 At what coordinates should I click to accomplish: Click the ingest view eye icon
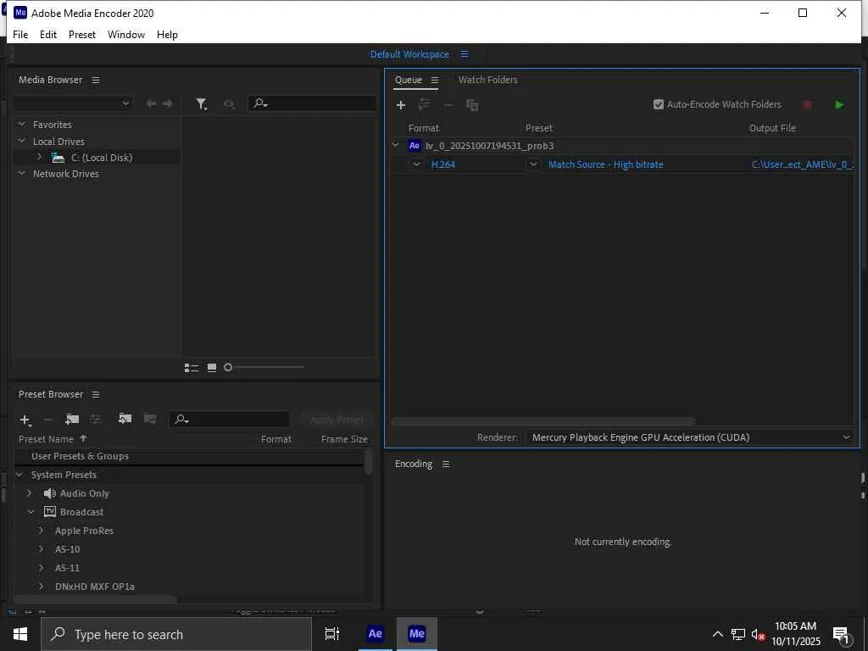coord(229,104)
